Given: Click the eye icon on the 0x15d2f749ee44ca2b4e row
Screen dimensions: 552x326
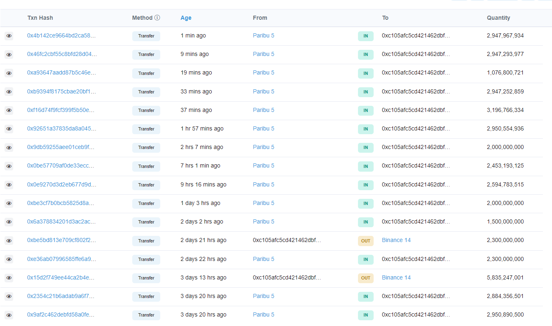Looking at the screenshot, I should pos(9,278).
